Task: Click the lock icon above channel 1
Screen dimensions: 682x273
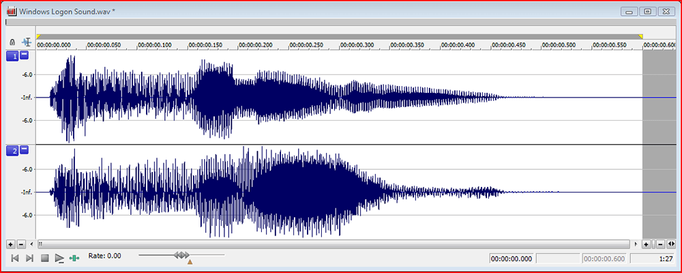Action: click(x=12, y=42)
